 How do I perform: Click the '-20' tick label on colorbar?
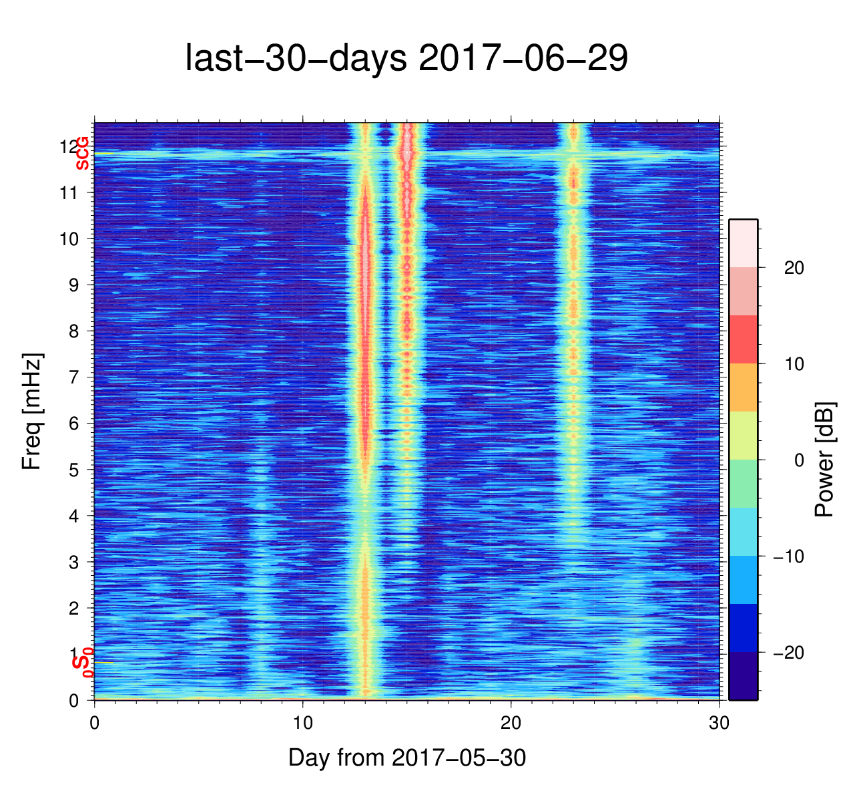click(788, 653)
